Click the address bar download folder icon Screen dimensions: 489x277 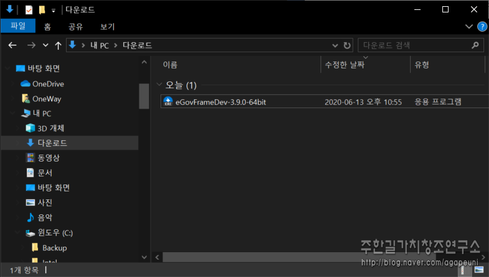tap(73, 45)
